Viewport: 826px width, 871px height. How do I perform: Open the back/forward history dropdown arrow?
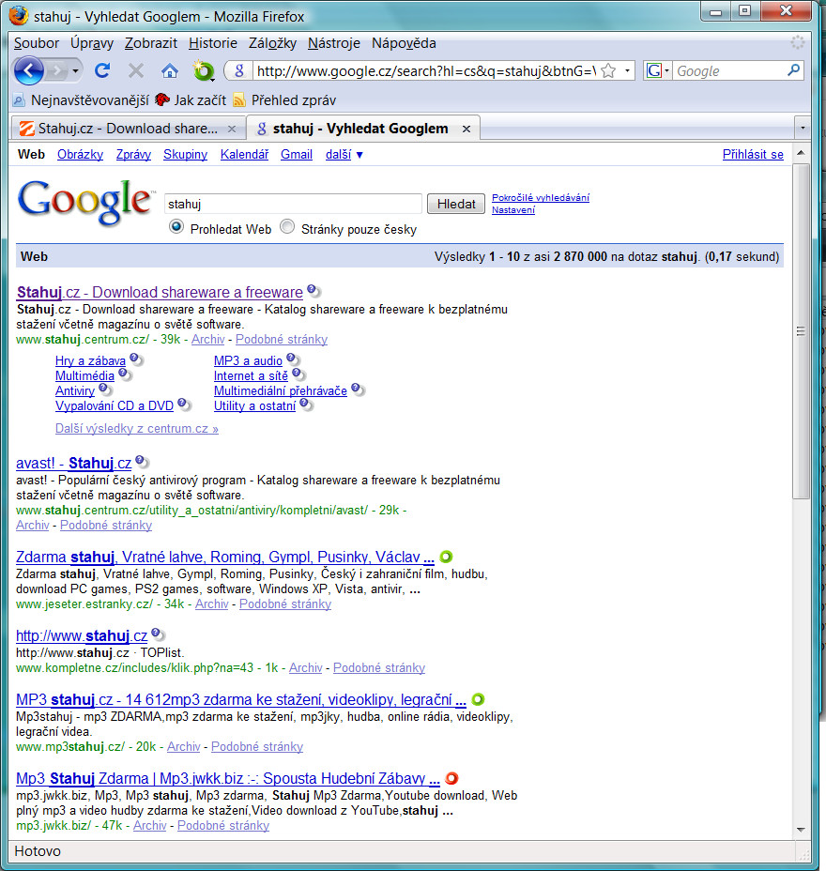tap(75, 71)
